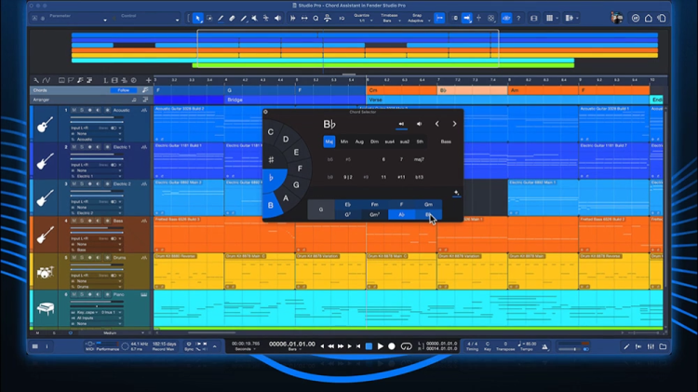698x392 pixels.
Task: Select root note D on chord wheel
Action: click(285, 140)
